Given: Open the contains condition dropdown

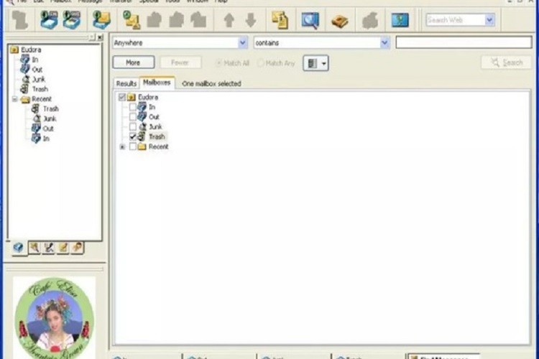Looking at the screenshot, I should click(x=384, y=43).
